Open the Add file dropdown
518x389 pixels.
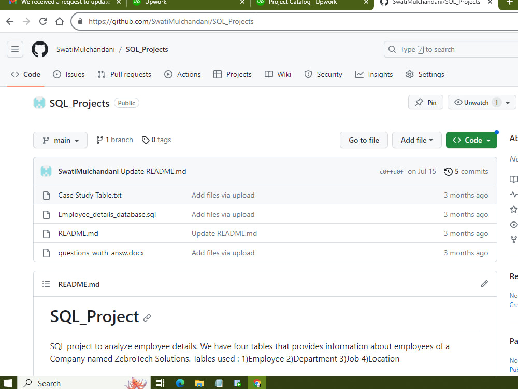416,140
